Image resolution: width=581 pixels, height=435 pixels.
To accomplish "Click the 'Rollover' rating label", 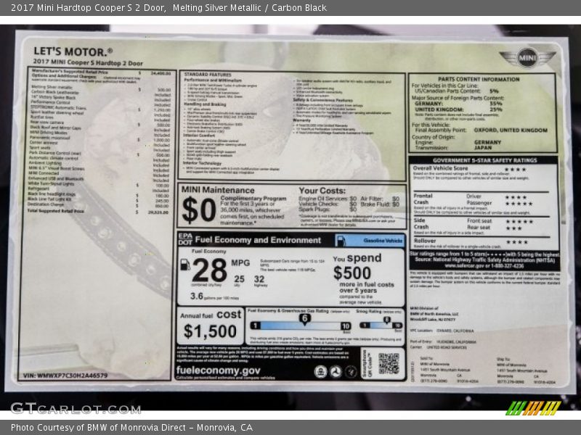I will (425, 241).
